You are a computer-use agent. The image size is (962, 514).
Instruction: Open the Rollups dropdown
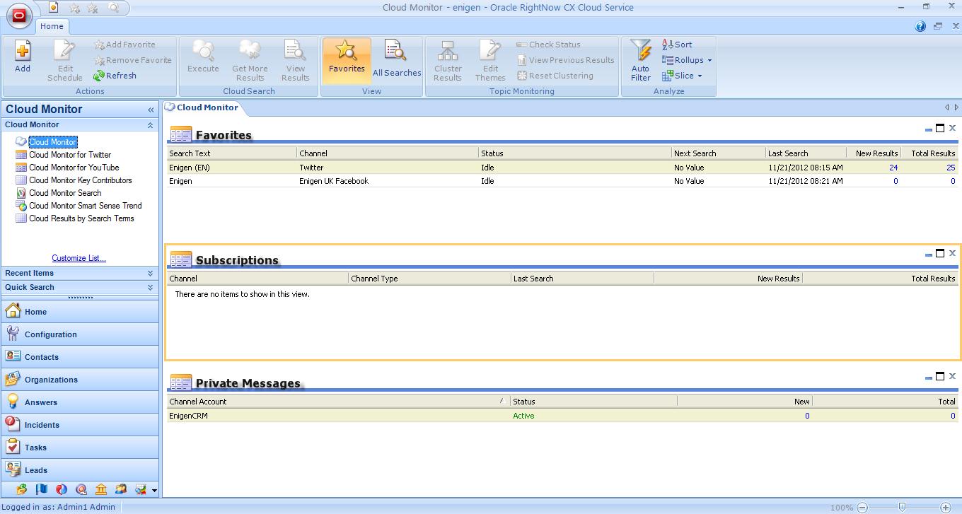click(688, 60)
